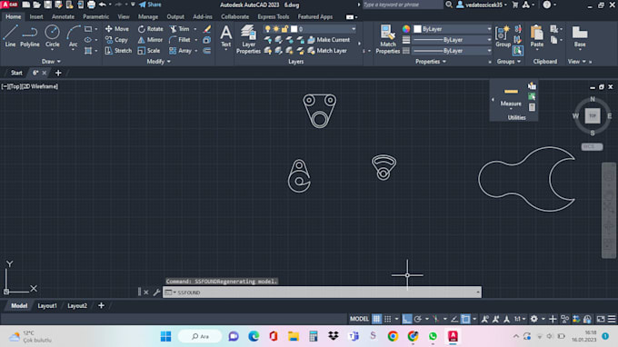This screenshot has width=618, height=347.
Task: Click the Undo arrow in quick access toolbar
Action: (x=102, y=5)
